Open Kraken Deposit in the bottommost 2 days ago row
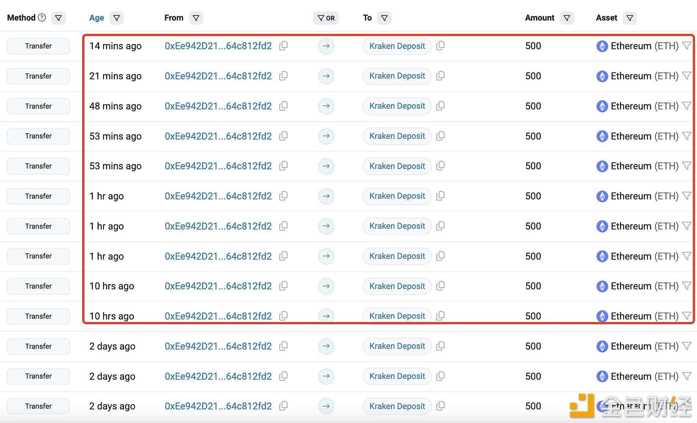Viewport: 697px width, 423px height. [397, 406]
